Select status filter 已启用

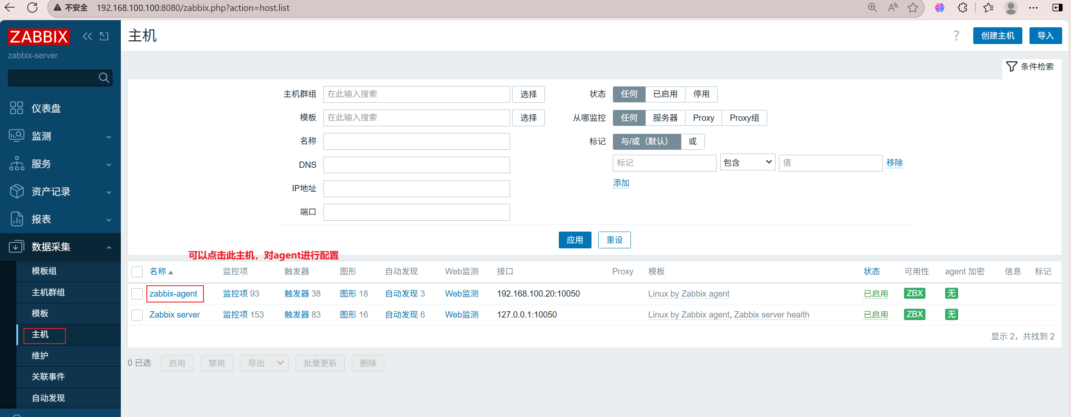(665, 94)
